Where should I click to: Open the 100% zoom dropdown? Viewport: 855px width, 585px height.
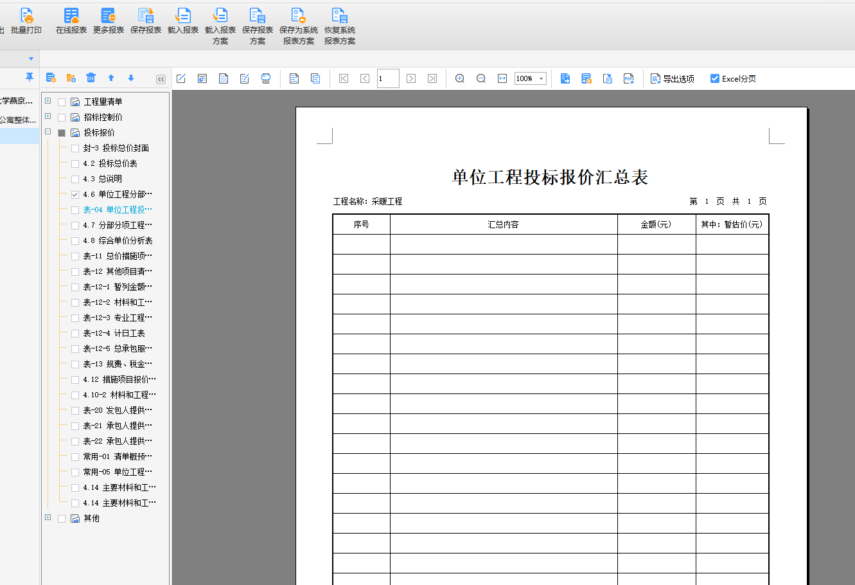click(542, 78)
